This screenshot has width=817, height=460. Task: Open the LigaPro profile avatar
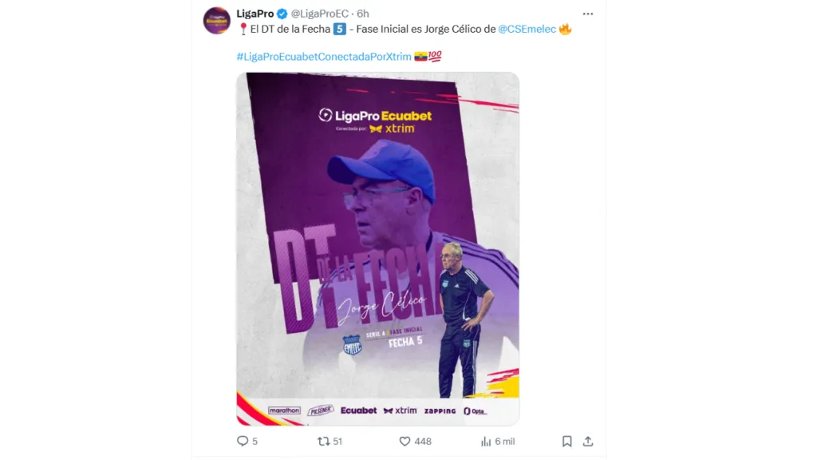point(217,20)
